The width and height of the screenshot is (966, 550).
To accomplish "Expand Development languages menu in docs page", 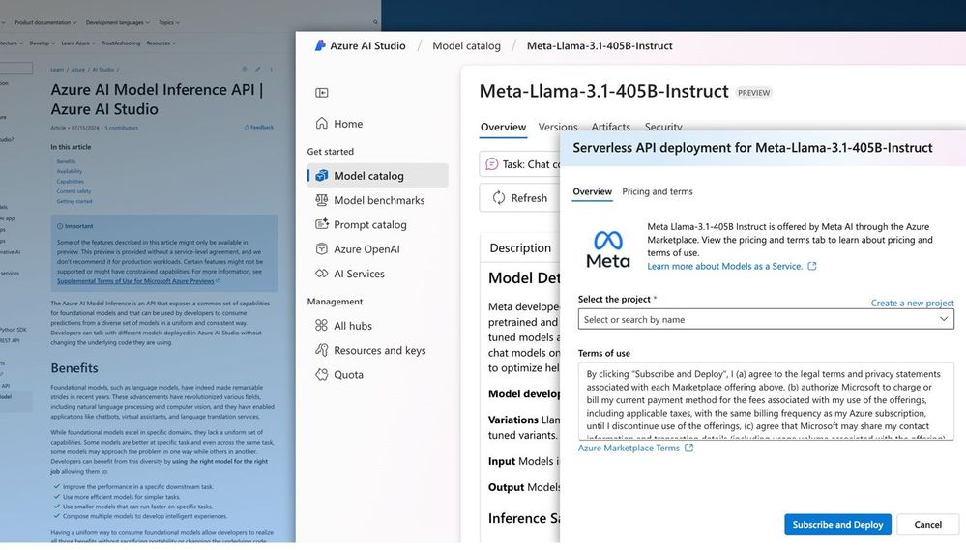I will pos(118,23).
